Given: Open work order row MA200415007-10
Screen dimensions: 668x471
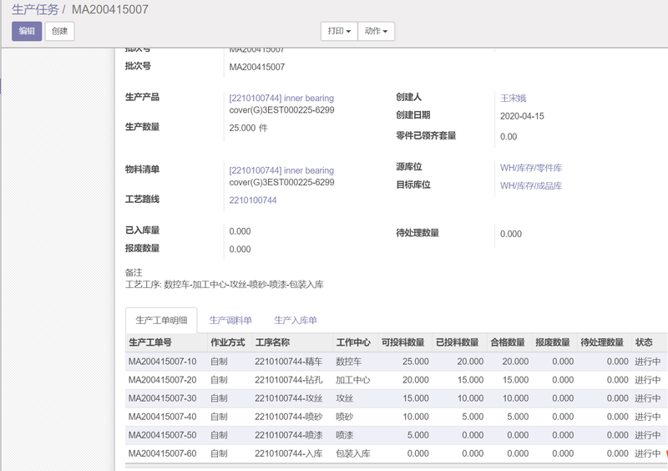Looking at the screenshot, I should point(163,362).
